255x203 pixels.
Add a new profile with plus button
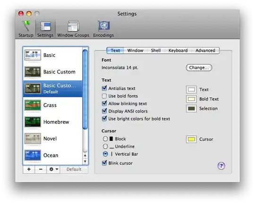(x=29, y=169)
